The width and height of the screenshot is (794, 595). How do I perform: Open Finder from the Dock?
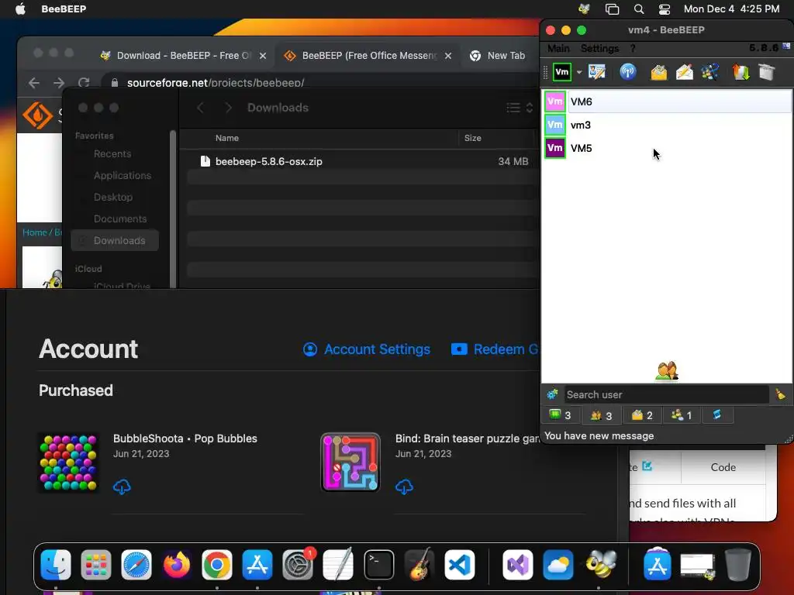[x=56, y=565]
